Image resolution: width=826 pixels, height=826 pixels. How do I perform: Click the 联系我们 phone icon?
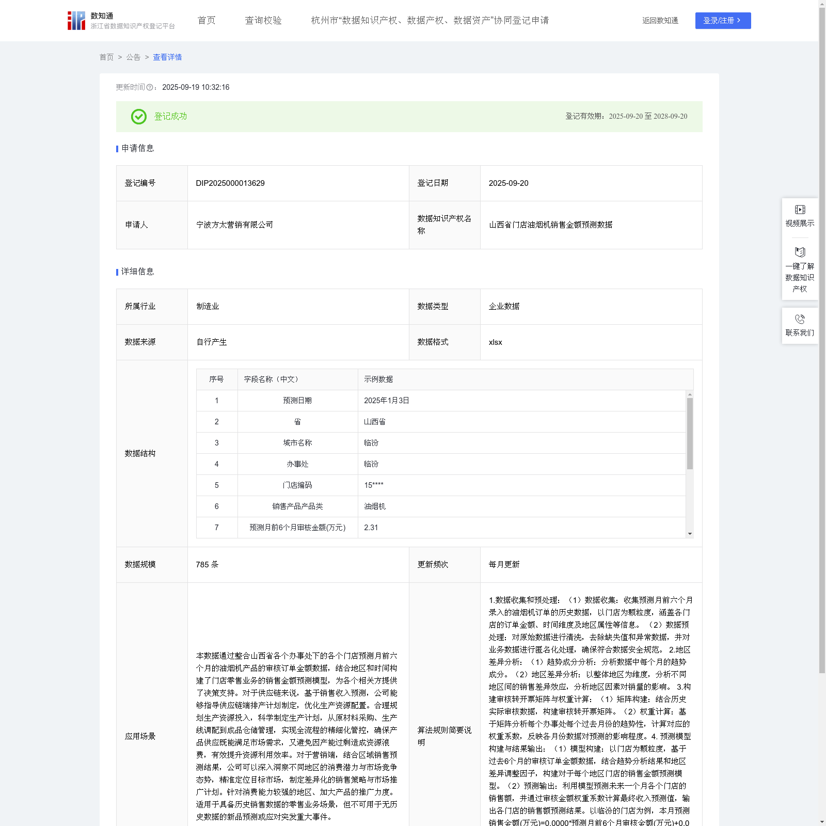tap(800, 319)
